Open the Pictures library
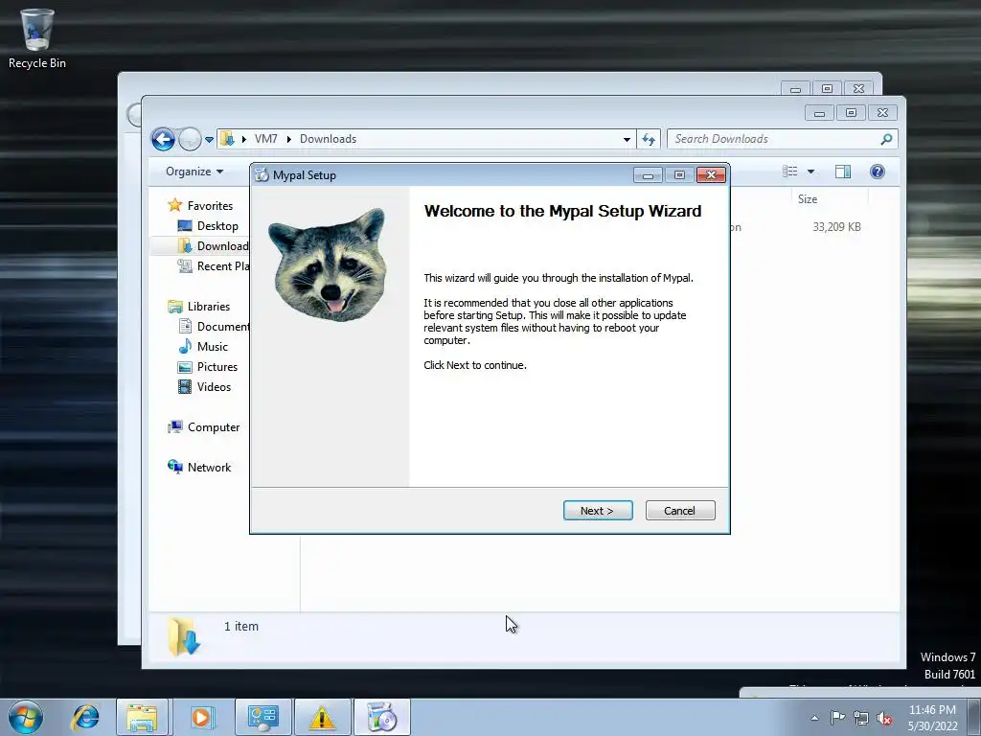Screen dimensions: 981x736 coord(217,367)
